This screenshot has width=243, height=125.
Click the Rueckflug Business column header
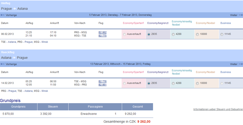(226, 72)
